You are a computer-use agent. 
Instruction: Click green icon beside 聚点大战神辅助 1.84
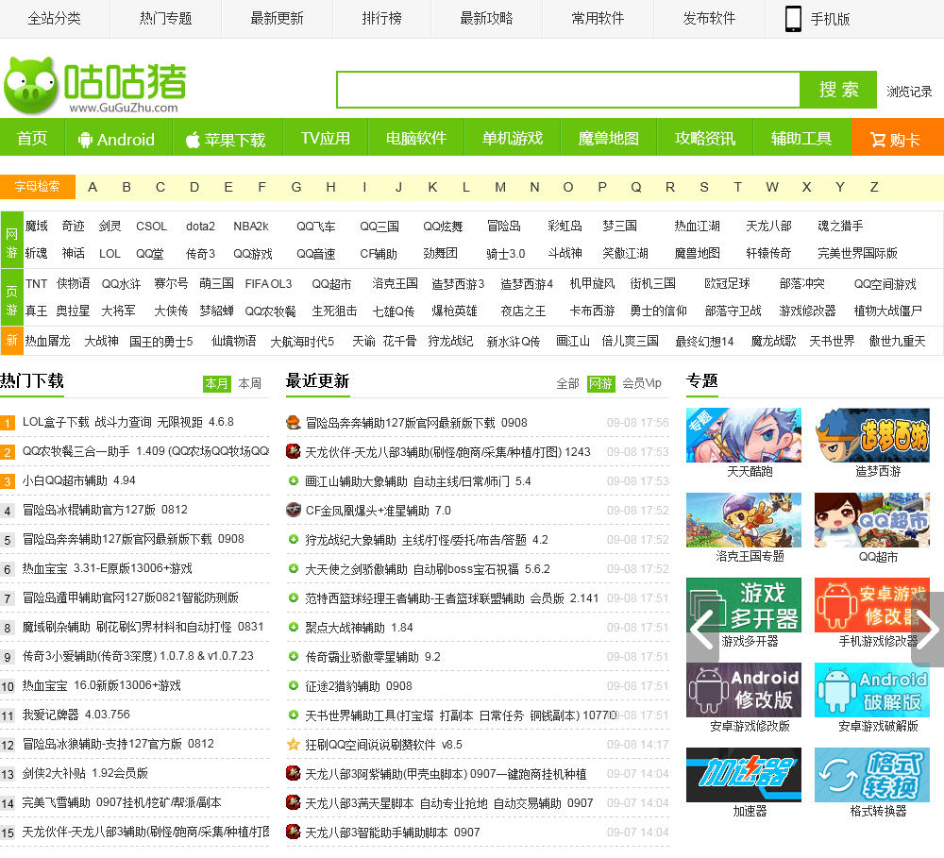tap(294, 628)
